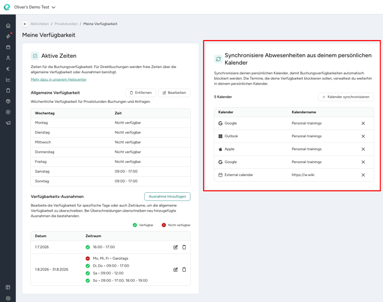Open the lightning bolt notifications icon

click(8, 37)
